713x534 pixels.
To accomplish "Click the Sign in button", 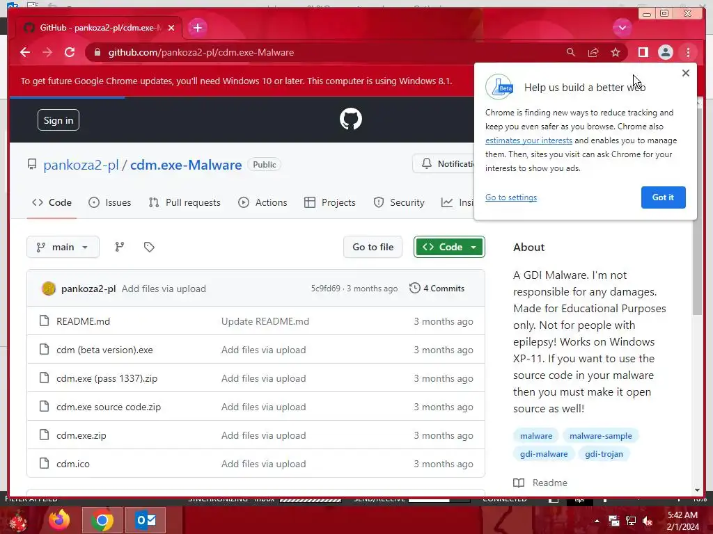I will tap(58, 120).
